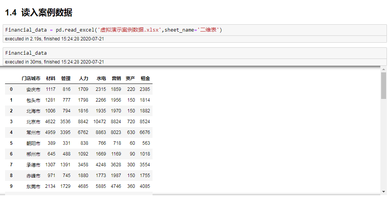Click the value 4085 in 东莞市 row
The image size is (390, 199).
pyautogui.click(x=145, y=186)
